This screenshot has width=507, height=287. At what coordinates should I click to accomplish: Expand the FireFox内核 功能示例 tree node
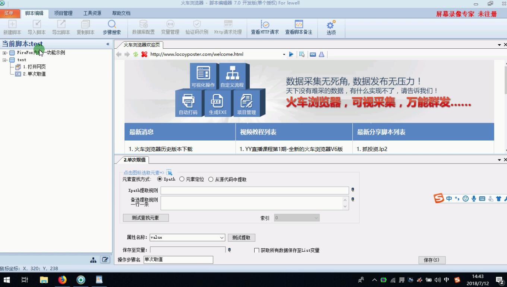4,53
